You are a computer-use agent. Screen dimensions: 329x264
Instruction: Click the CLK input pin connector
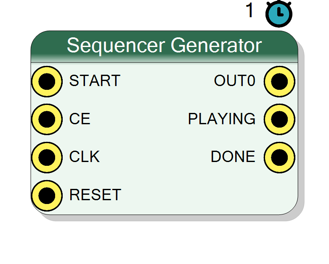point(47,157)
